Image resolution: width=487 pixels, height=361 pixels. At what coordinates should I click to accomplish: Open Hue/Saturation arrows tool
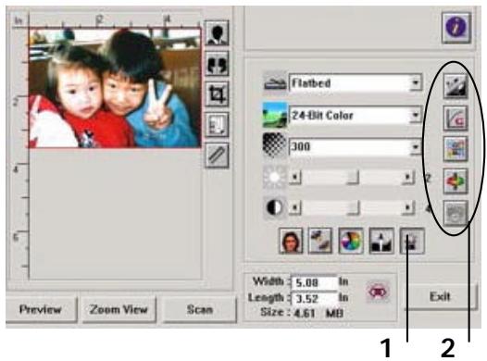click(456, 181)
